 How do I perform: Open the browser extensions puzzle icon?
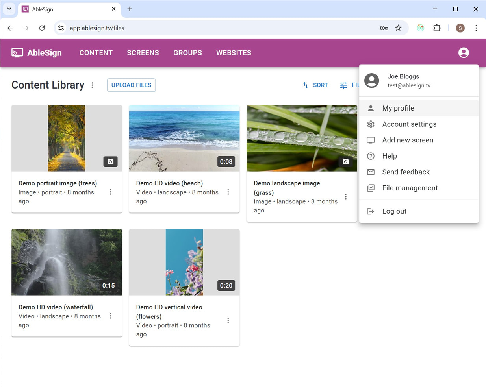[x=437, y=28]
